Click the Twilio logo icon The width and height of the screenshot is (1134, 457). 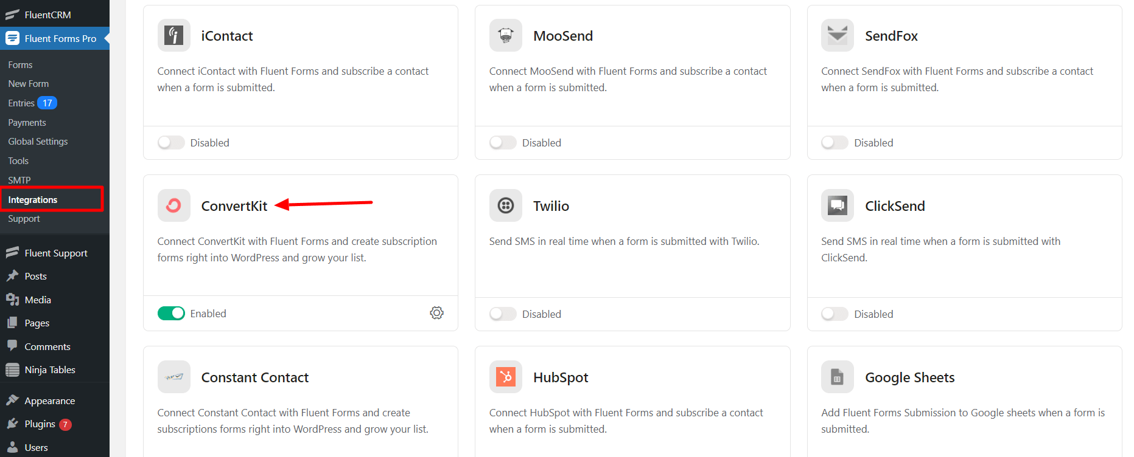pyautogui.click(x=506, y=205)
